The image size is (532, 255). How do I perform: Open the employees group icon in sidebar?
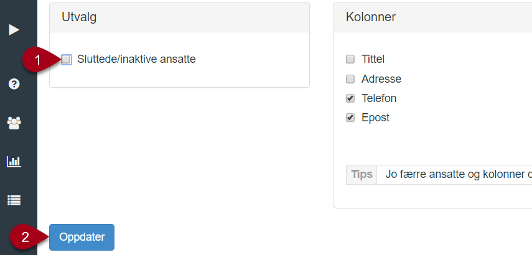pos(14,123)
